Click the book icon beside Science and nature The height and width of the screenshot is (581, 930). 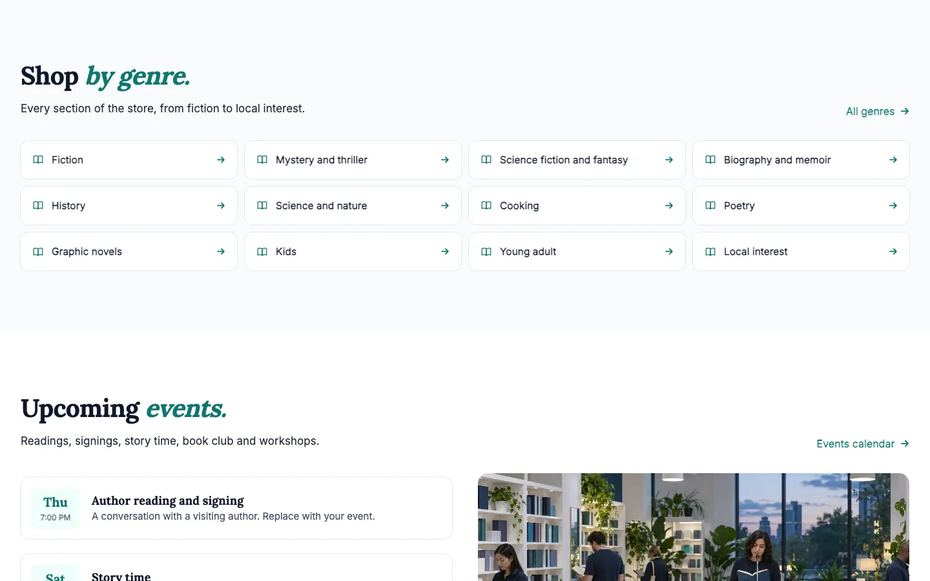(262, 205)
